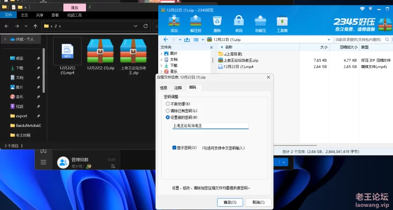Image resolution: width=393 pixels, height=210 pixels.
Task: Open 管理员群 chat entry
Action: click(86, 162)
